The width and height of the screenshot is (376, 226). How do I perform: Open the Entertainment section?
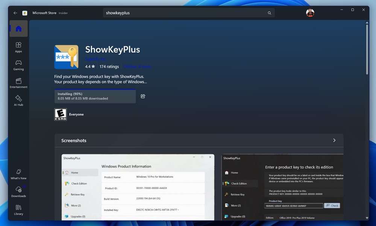click(18, 83)
